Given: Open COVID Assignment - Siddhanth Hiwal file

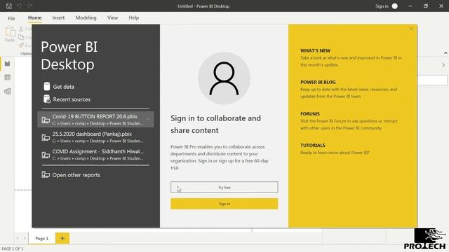Looking at the screenshot, I should pyautogui.click(x=95, y=154).
